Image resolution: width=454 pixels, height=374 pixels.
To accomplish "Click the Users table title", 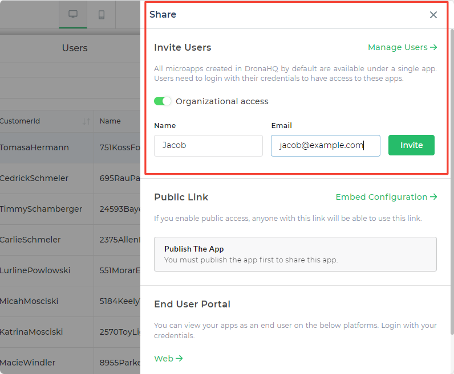I will coord(75,48).
